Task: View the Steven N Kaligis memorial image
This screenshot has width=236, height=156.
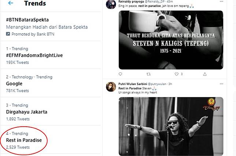Action: point(171,40)
